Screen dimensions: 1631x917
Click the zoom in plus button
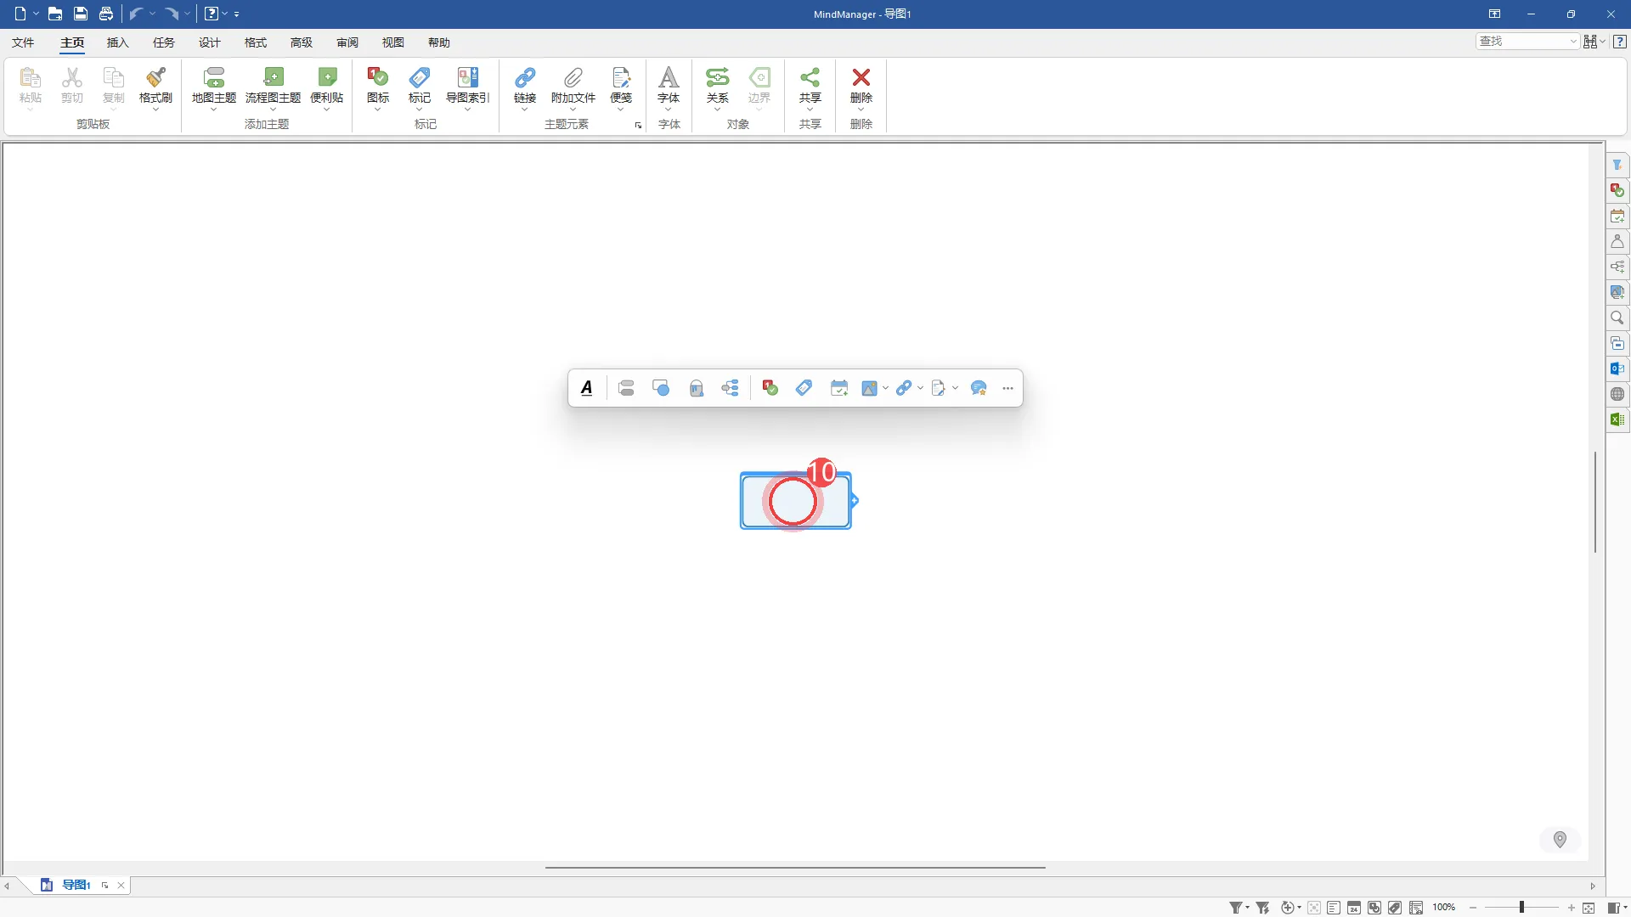coord(1571,908)
